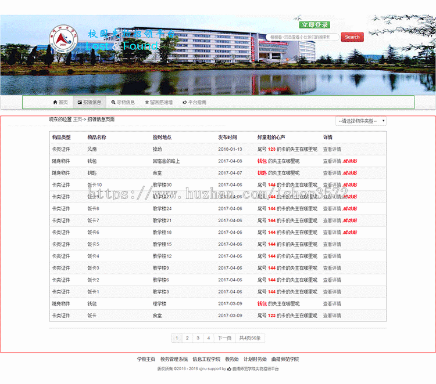Image resolution: width=436 pixels, height=384 pixels.
Task: View details for 饭卡1 row
Action: point(332,292)
